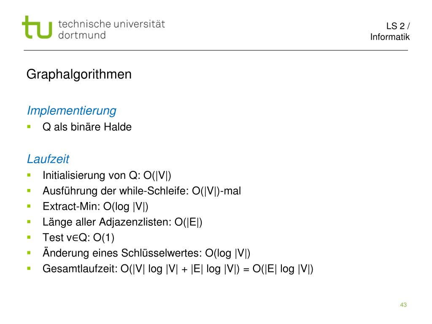Image resolution: width=432 pixels, height=324 pixels.
Task: Click the bullet before Initialisierung von Q
Action: (x=29, y=175)
